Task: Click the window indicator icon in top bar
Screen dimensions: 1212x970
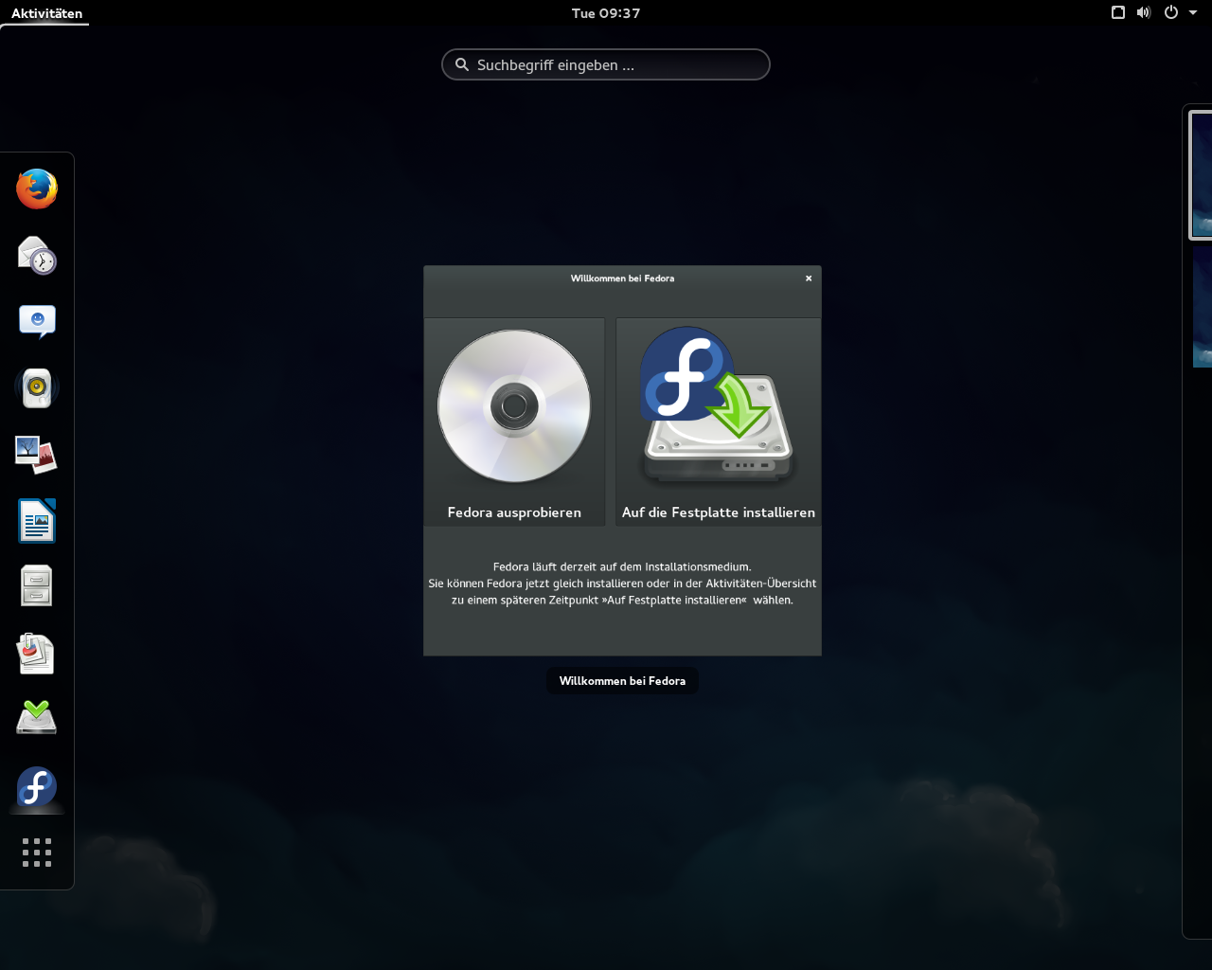Action: [x=1118, y=12]
